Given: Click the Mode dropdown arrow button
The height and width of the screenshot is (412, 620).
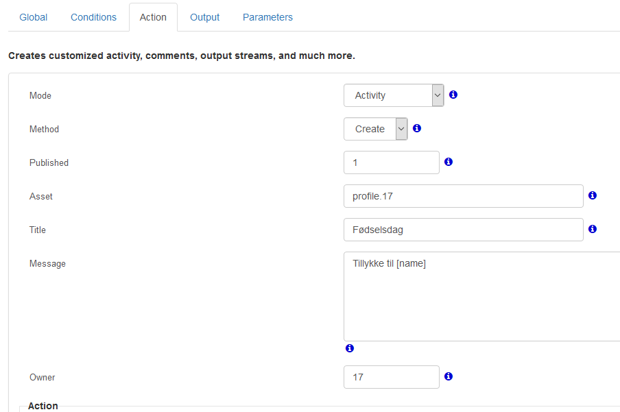Looking at the screenshot, I should (438, 95).
